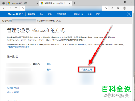Viewport: 135px width, 101px height.
Task: Expand the 付款和计费 dropdown
Action: pyautogui.click(x=63, y=14)
